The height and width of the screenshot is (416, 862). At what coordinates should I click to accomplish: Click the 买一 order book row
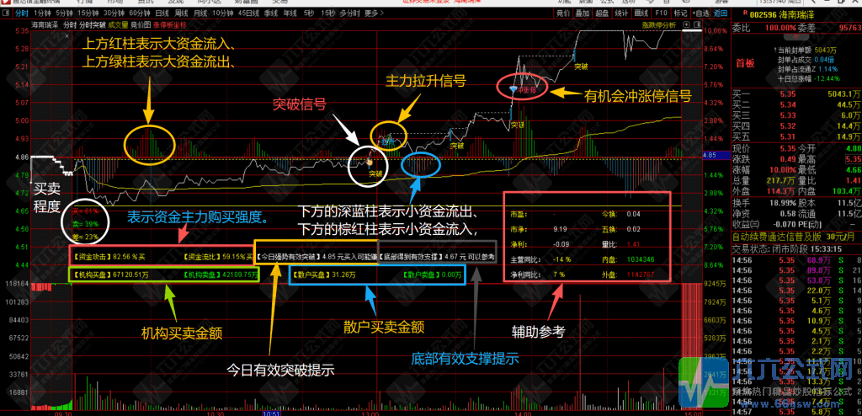(x=796, y=94)
